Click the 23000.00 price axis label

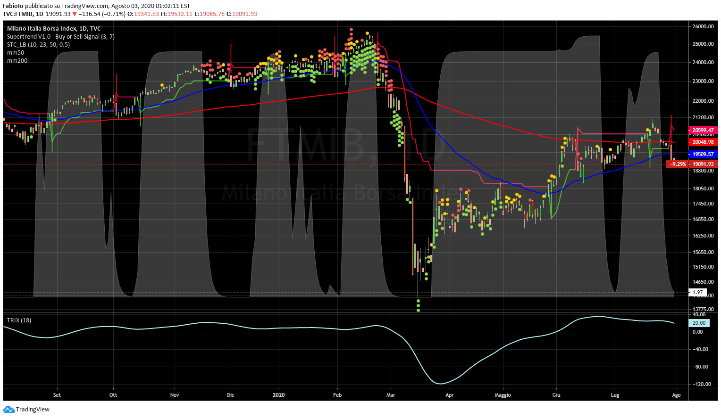[x=703, y=81]
